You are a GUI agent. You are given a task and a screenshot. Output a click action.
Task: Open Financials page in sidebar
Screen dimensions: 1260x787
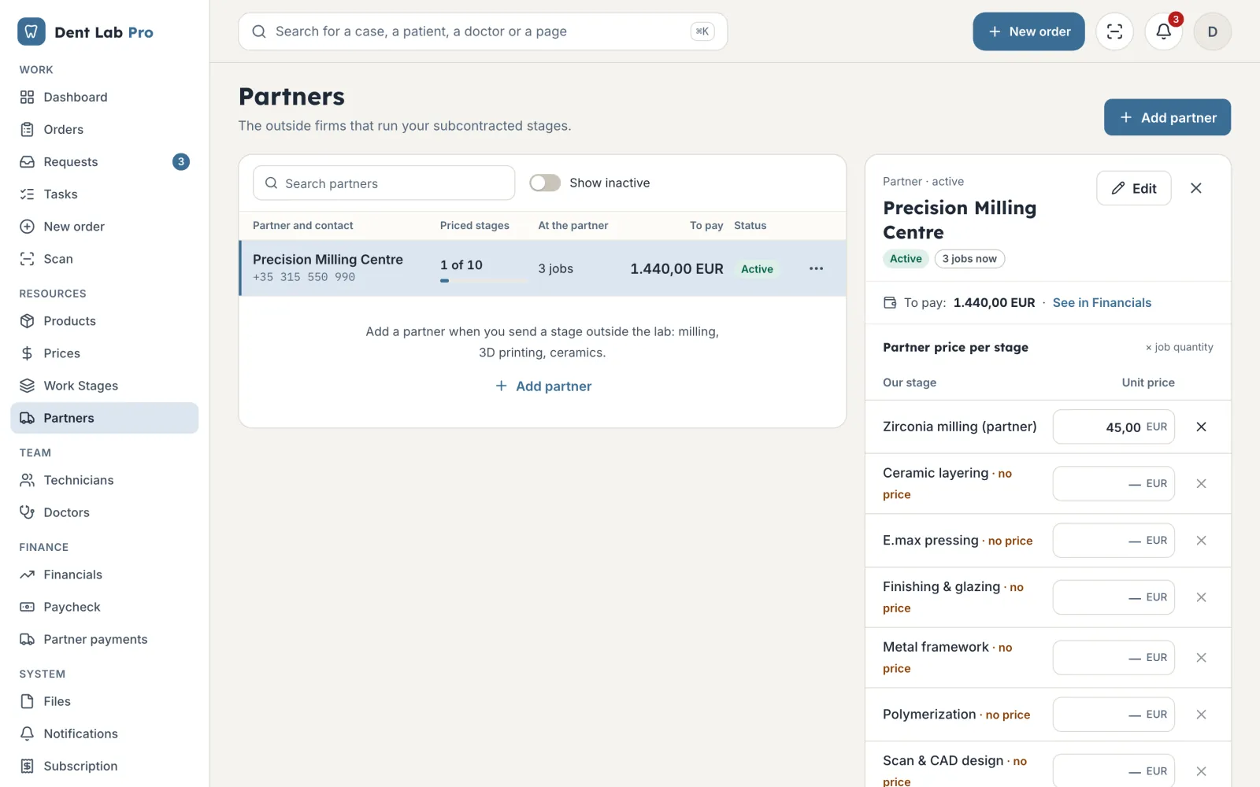click(105, 575)
